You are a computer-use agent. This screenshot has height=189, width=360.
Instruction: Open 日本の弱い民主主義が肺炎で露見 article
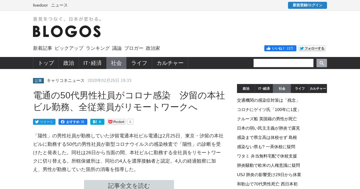click(268, 128)
